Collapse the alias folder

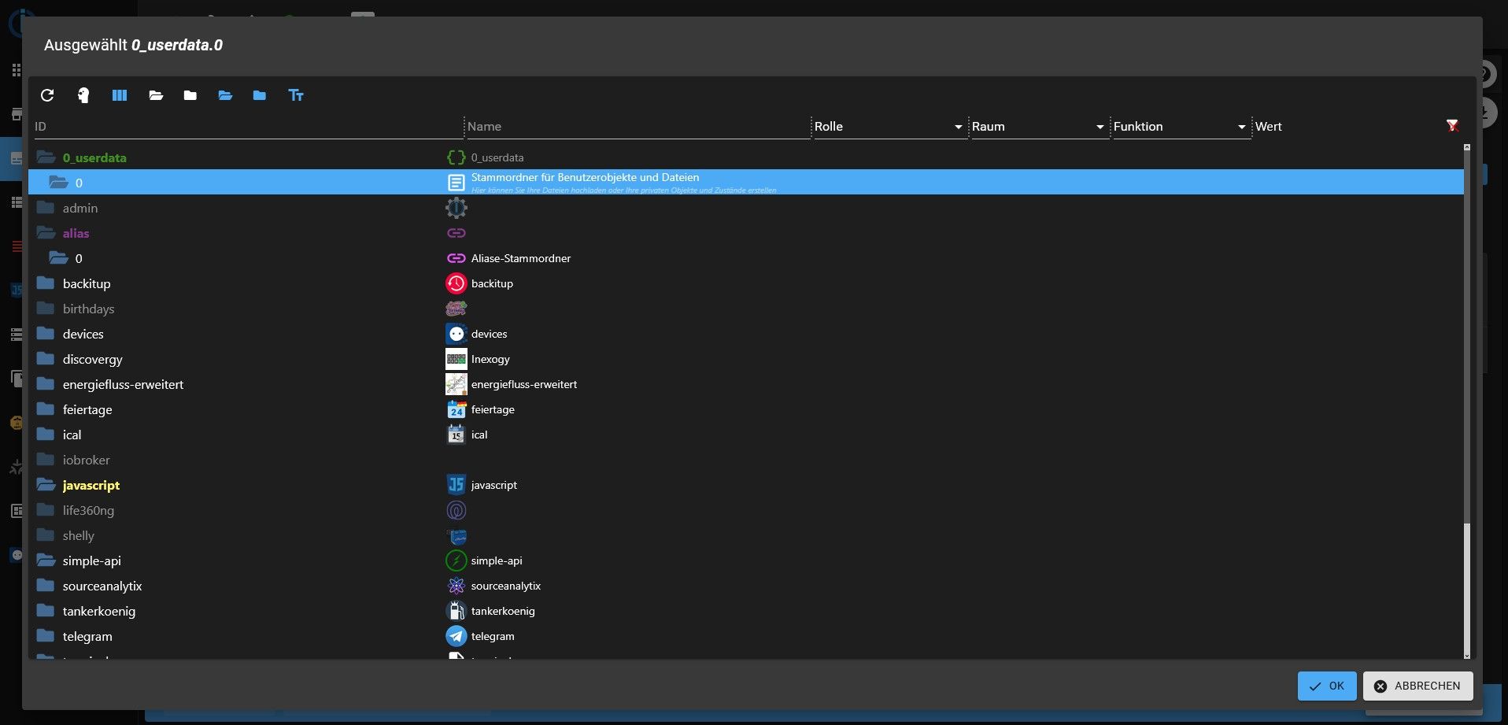click(x=46, y=233)
